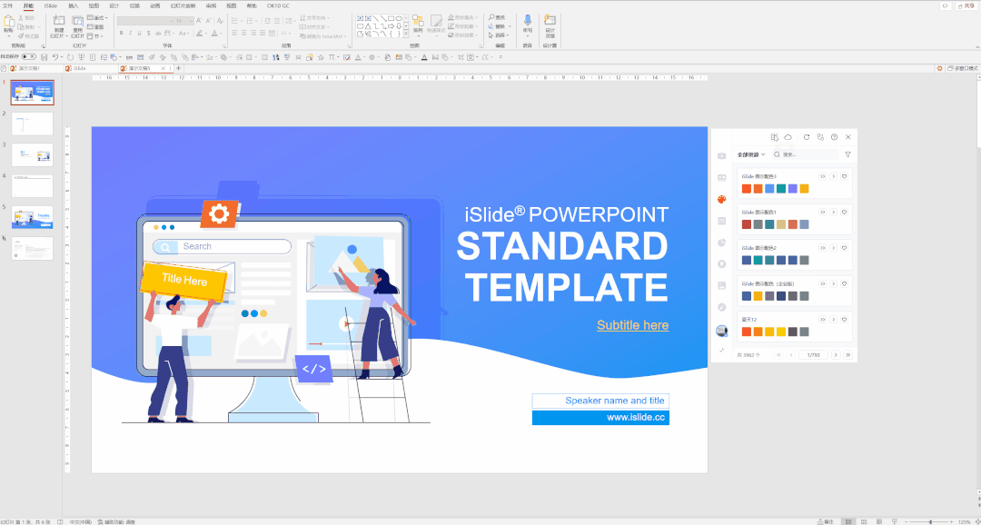Click the teal swatch in 图示配色3 palette

click(x=781, y=189)
